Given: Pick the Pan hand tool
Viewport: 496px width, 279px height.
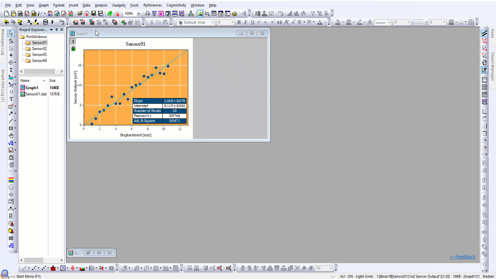Looking at the screenshot, I should 11,136.
